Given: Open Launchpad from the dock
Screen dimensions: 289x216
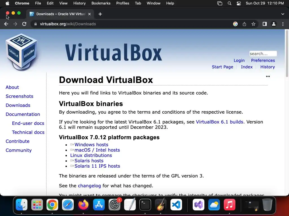Looking at the screenshot, I should pos(37,205).
